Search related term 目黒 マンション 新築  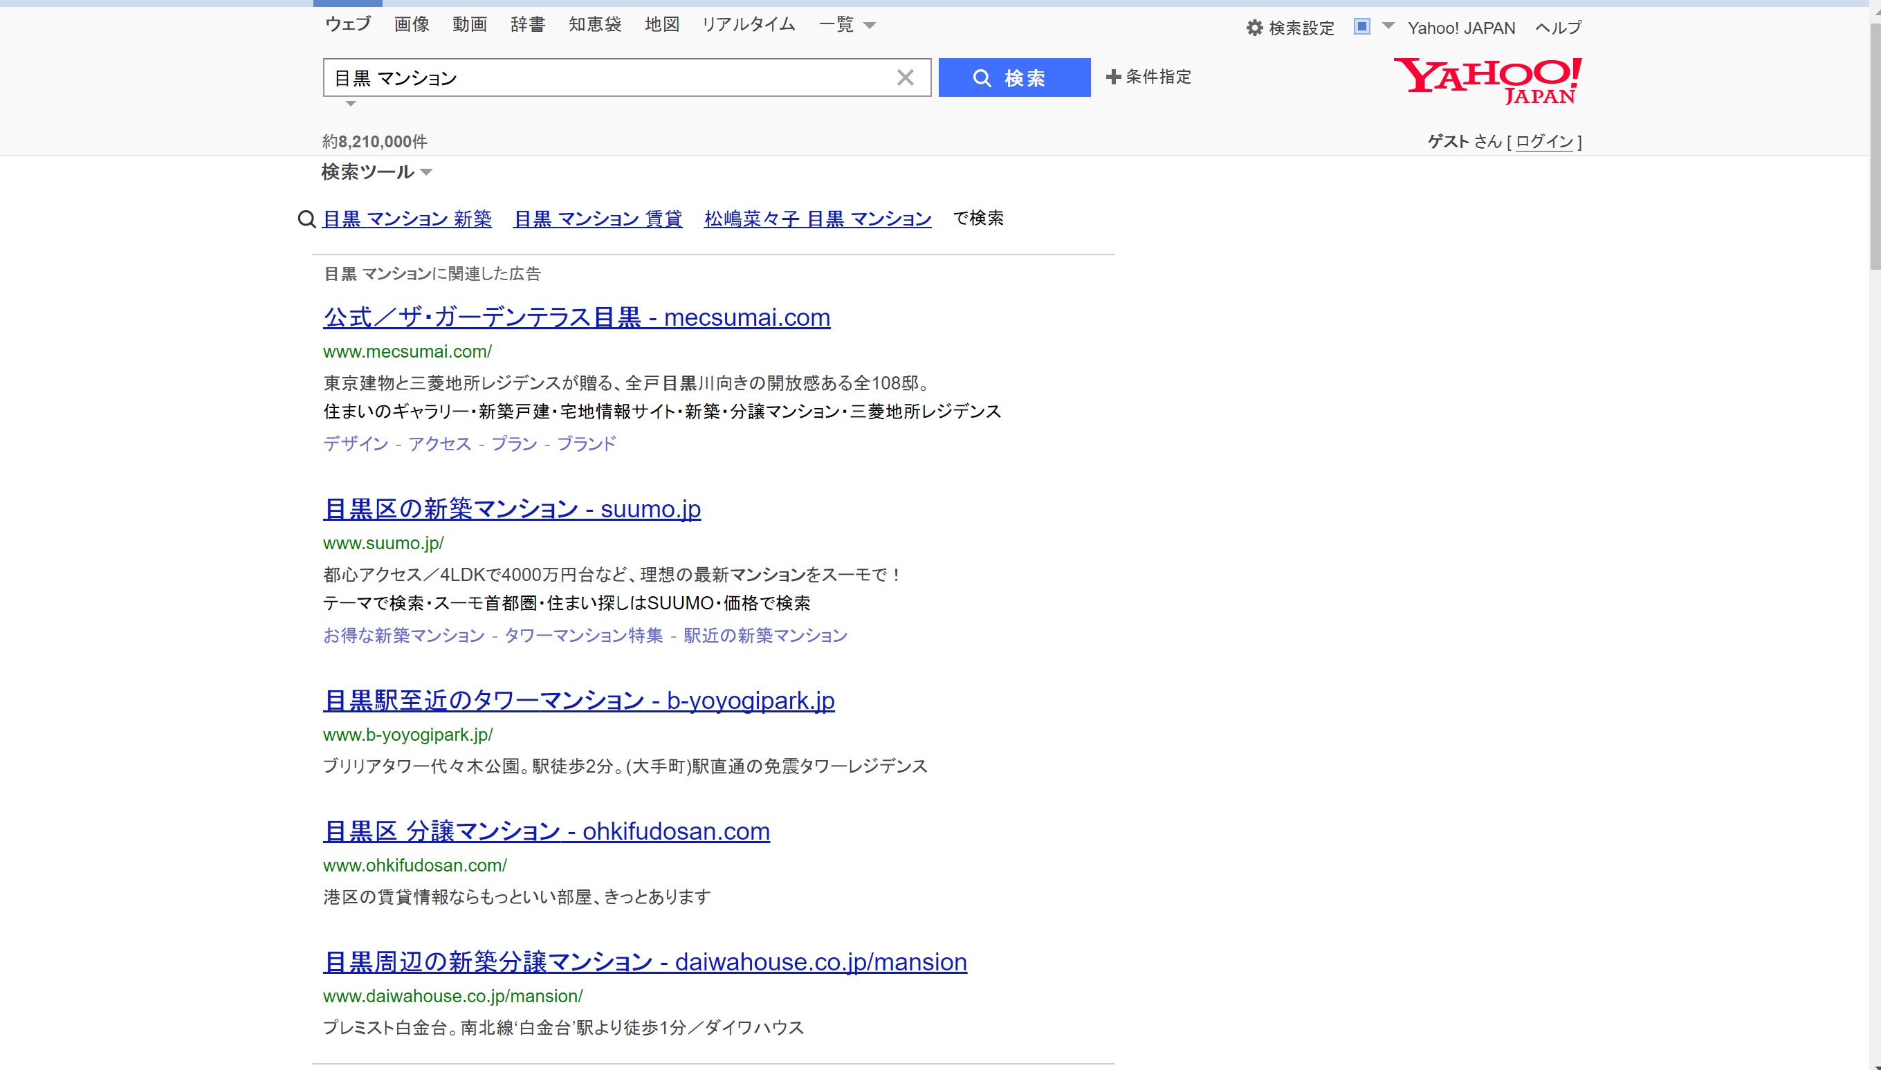click(407, 219)
